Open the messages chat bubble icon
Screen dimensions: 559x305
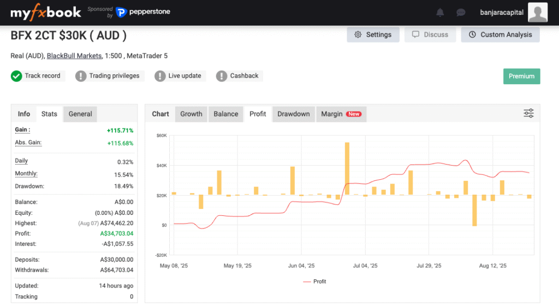[461, 13]
